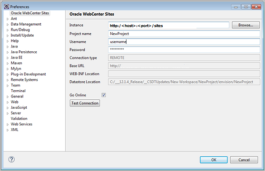Click the Base URL field
This screenshot has height=171, width=265.
click(x=184, y=66)
